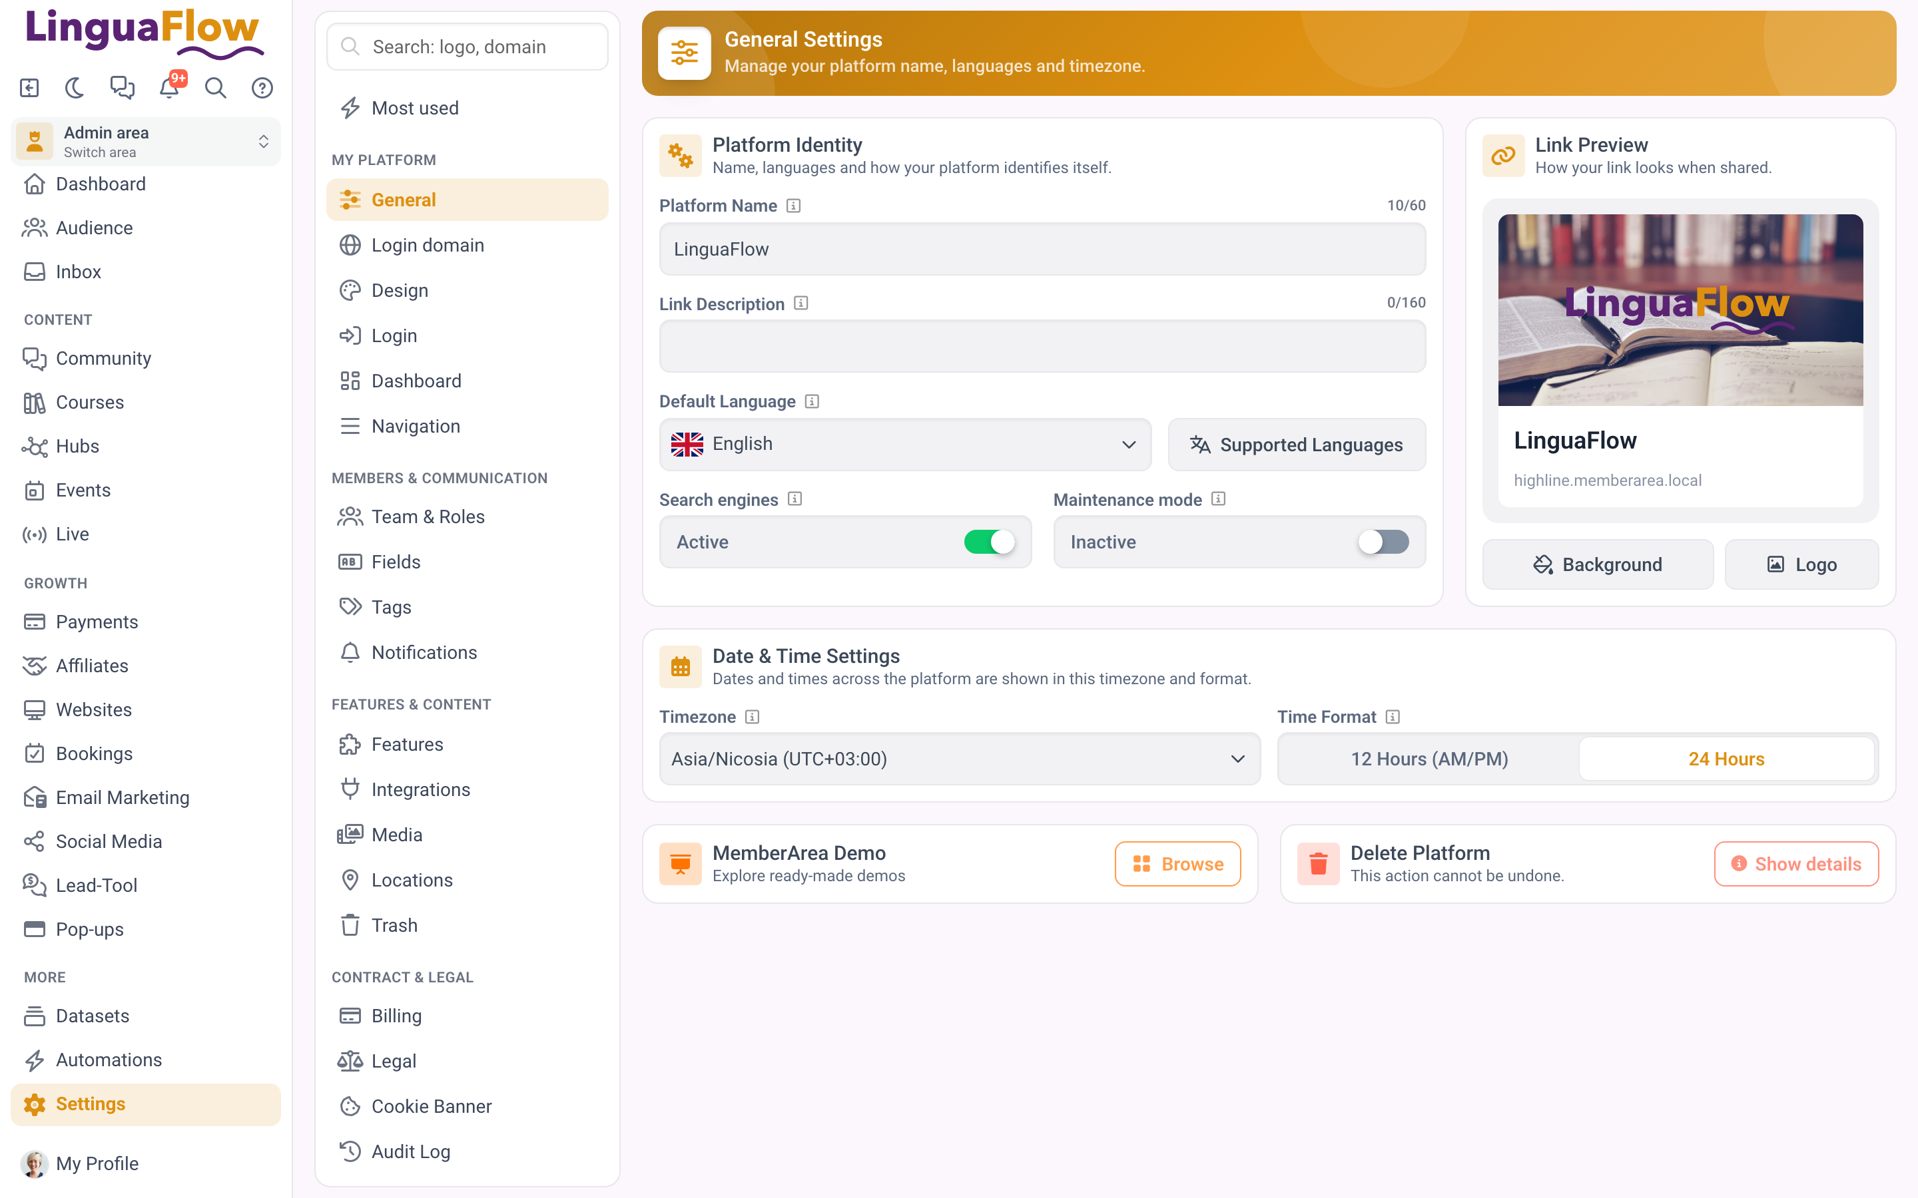Open Audit Log settings
Viewport: 1918px width, 1198px height.
click(468, 1151)
